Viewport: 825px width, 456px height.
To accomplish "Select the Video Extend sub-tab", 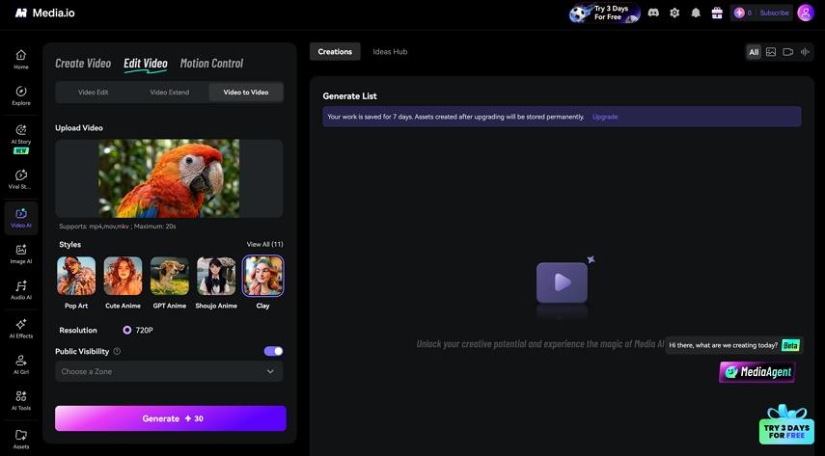I will (x=170, y=92).
